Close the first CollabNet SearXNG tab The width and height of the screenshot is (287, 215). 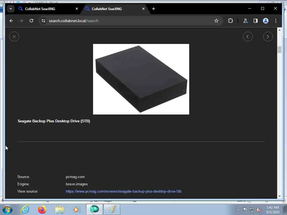click(77, 9)
